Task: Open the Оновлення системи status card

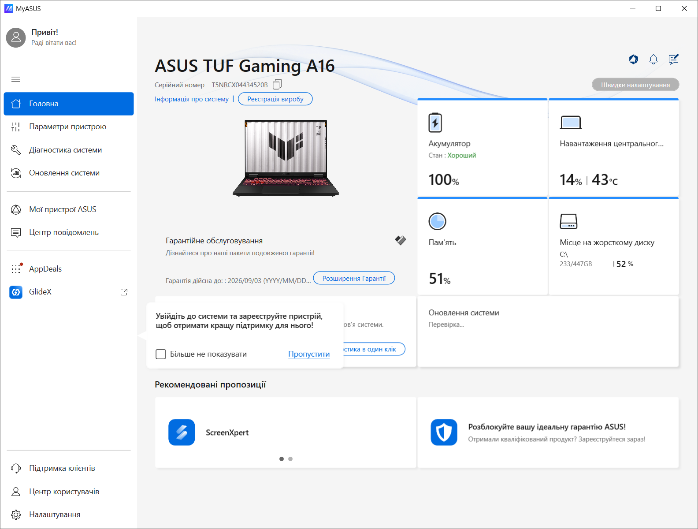Action: click(x=548, y=332)
